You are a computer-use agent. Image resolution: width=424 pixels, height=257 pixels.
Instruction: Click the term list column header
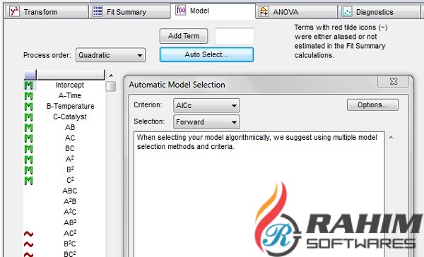pyautogui.click(x=71, y=75)
